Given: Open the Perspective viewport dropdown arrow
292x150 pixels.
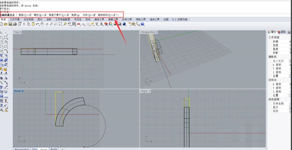Looking at the screenshot, I should 157,32.
